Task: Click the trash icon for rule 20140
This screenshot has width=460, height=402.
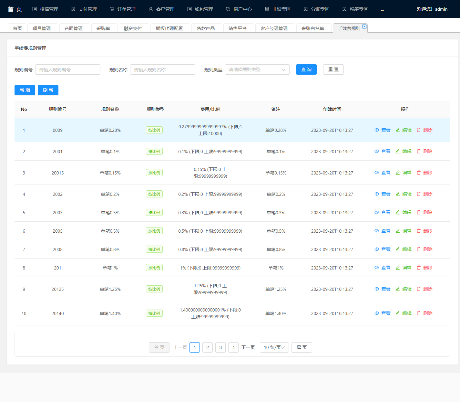Action: click(x=419, y=313)
